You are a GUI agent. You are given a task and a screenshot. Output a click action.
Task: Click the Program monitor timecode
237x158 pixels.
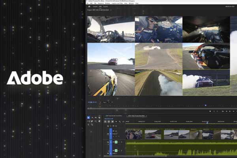92,102
